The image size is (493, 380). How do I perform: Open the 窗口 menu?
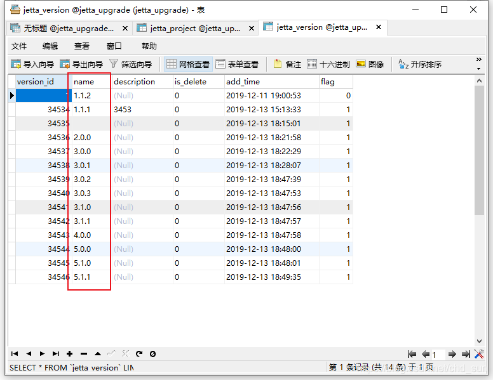114,46
